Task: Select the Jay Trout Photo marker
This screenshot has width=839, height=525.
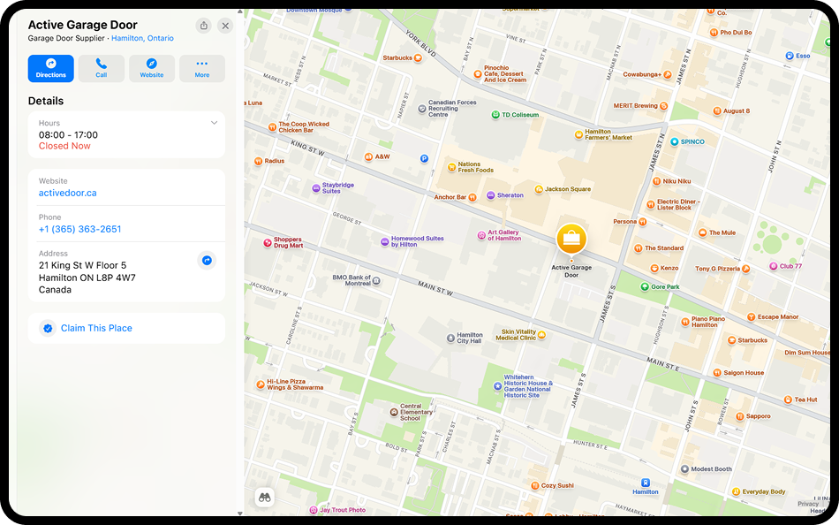Action: [x=314, y=510]
